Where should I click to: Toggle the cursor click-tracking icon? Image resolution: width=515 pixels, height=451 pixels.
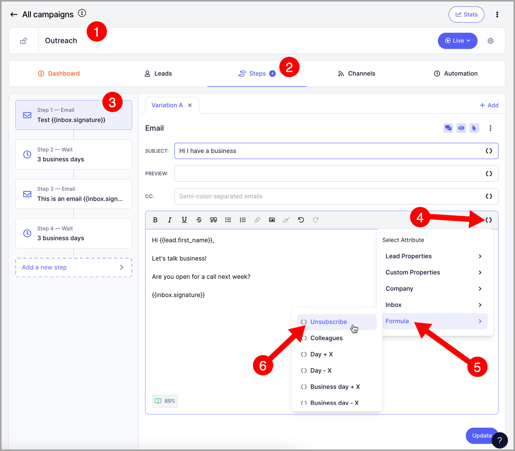[x=474, y=128]
